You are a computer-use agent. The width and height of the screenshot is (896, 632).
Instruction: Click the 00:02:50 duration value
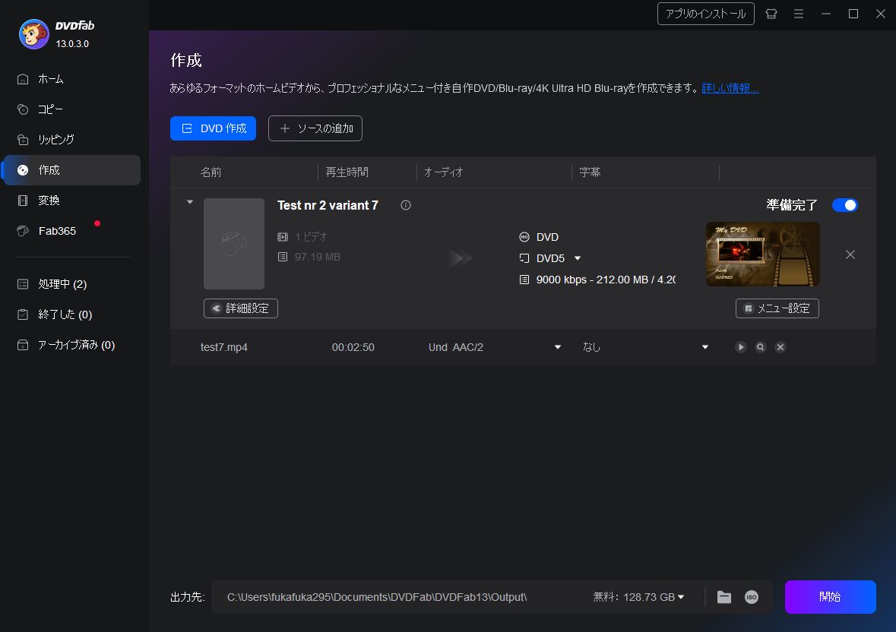point(353,347)
